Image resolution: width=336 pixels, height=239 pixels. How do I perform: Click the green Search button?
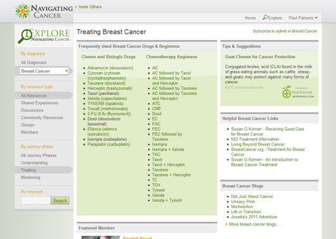pyautogui.click(x=59, y=200)
